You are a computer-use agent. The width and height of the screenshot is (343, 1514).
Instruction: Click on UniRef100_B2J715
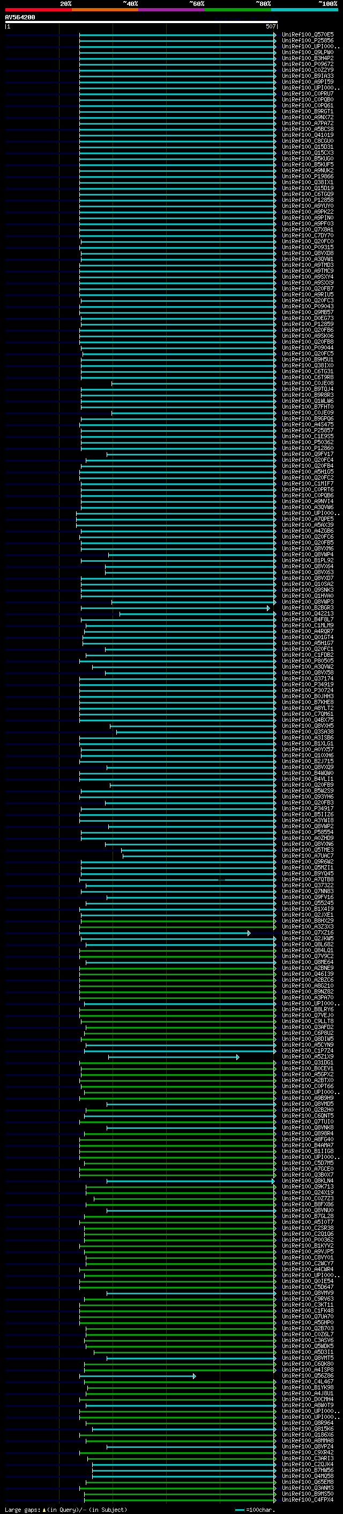[308, 762]
